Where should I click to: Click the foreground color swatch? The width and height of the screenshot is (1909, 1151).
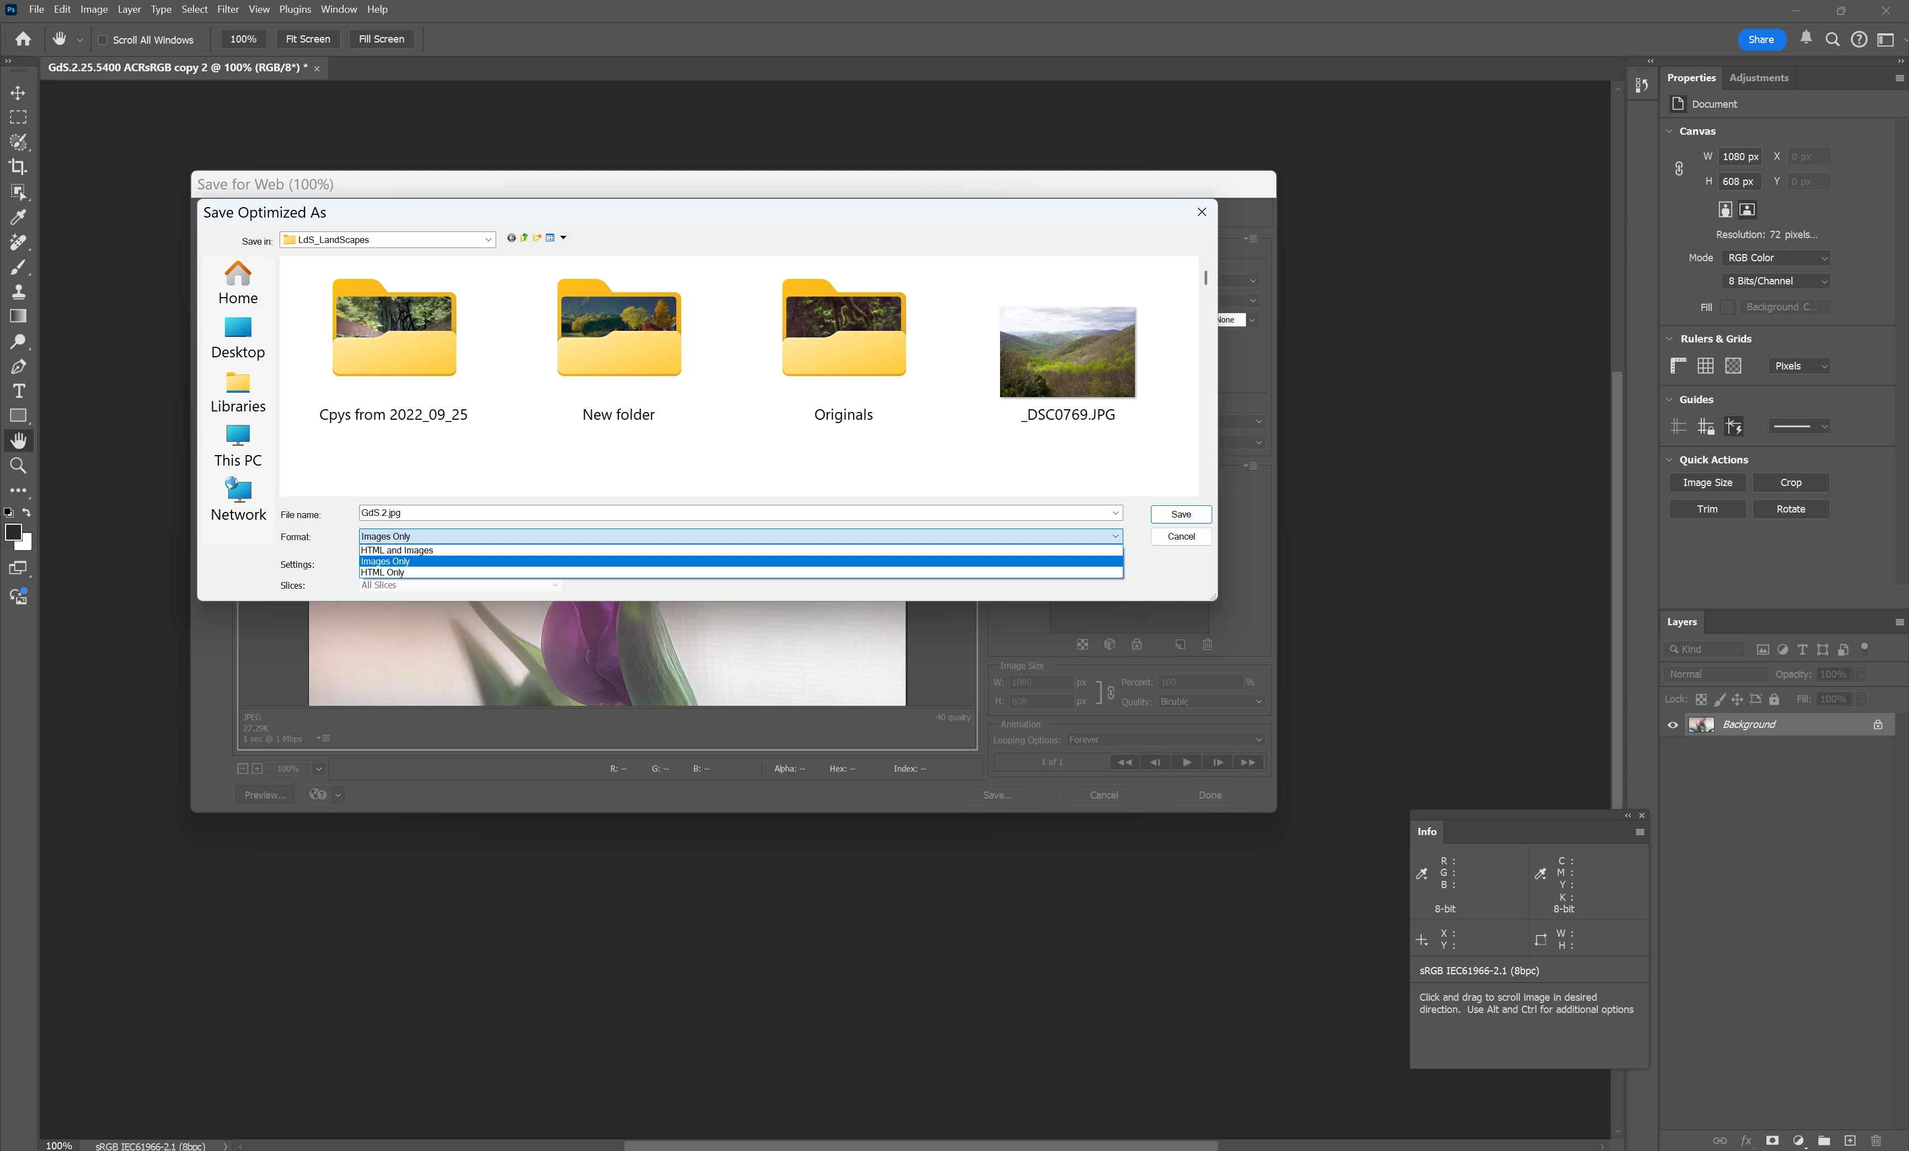[x=13, y=532]
